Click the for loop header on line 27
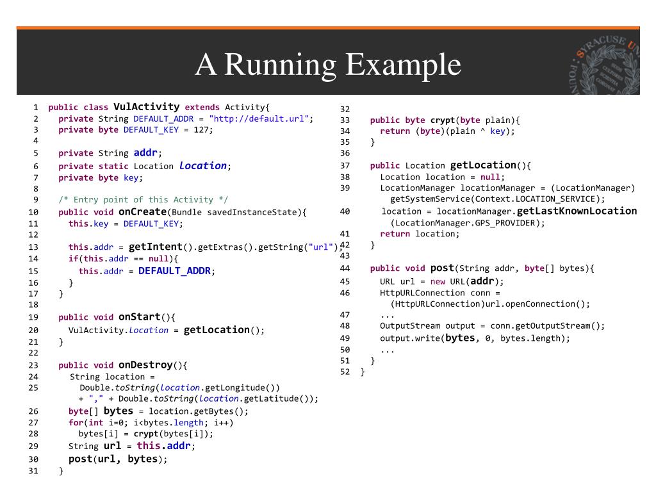This screenshot has width=656, height=492. pyautogui.click(x=151, y=423)
